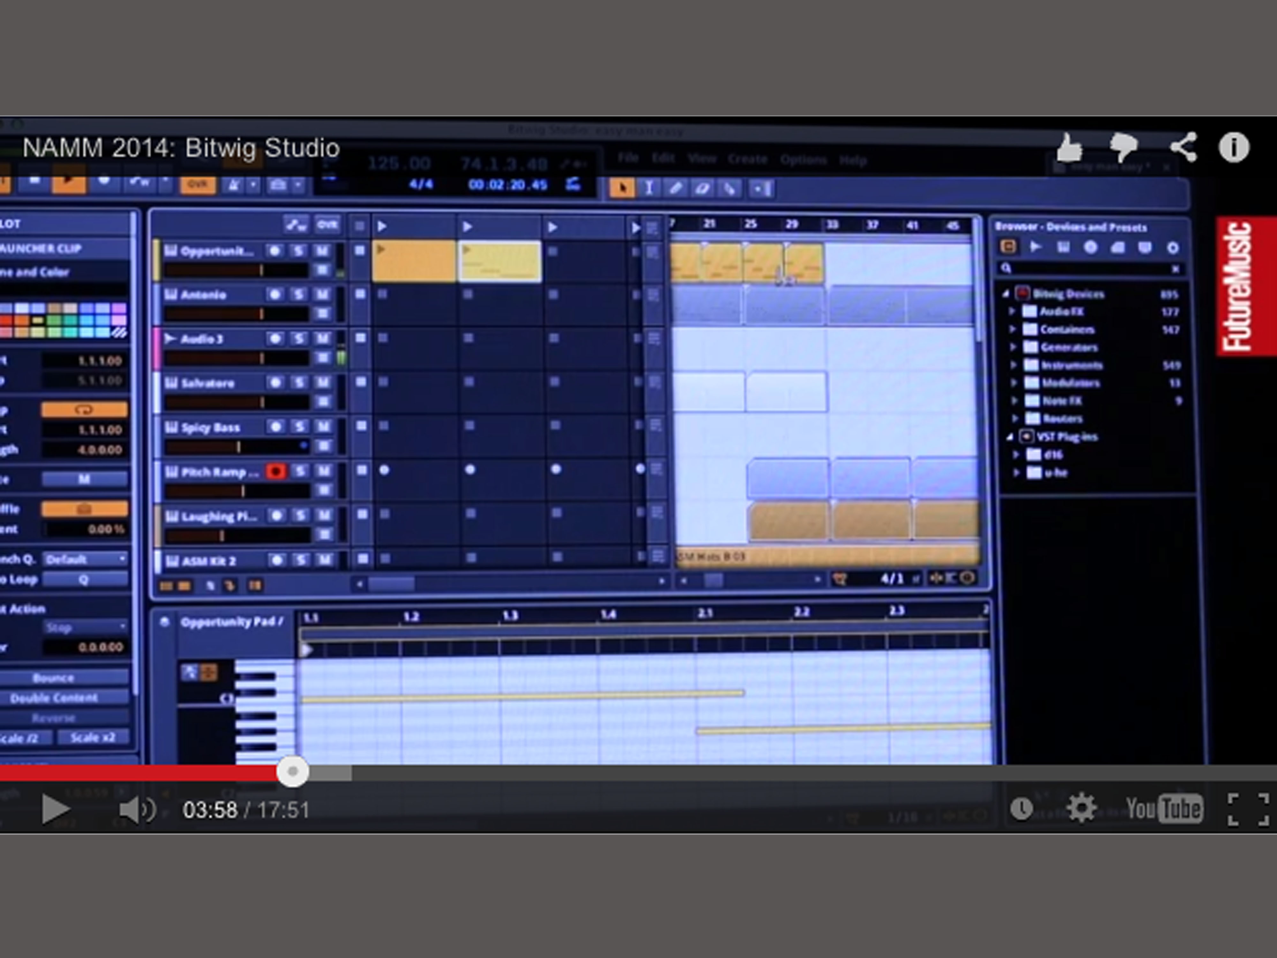Image resolution: width=1277 pixels, height=958 pixels.
Task: Open the Create menu
Action: pos(747,159)
